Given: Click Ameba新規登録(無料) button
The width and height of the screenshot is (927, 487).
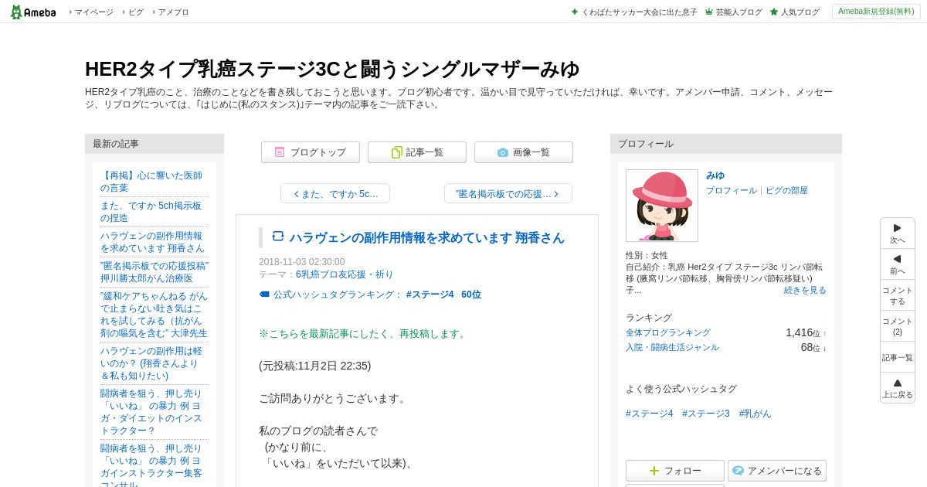Looking at the screenshot, I should [876, 12].
